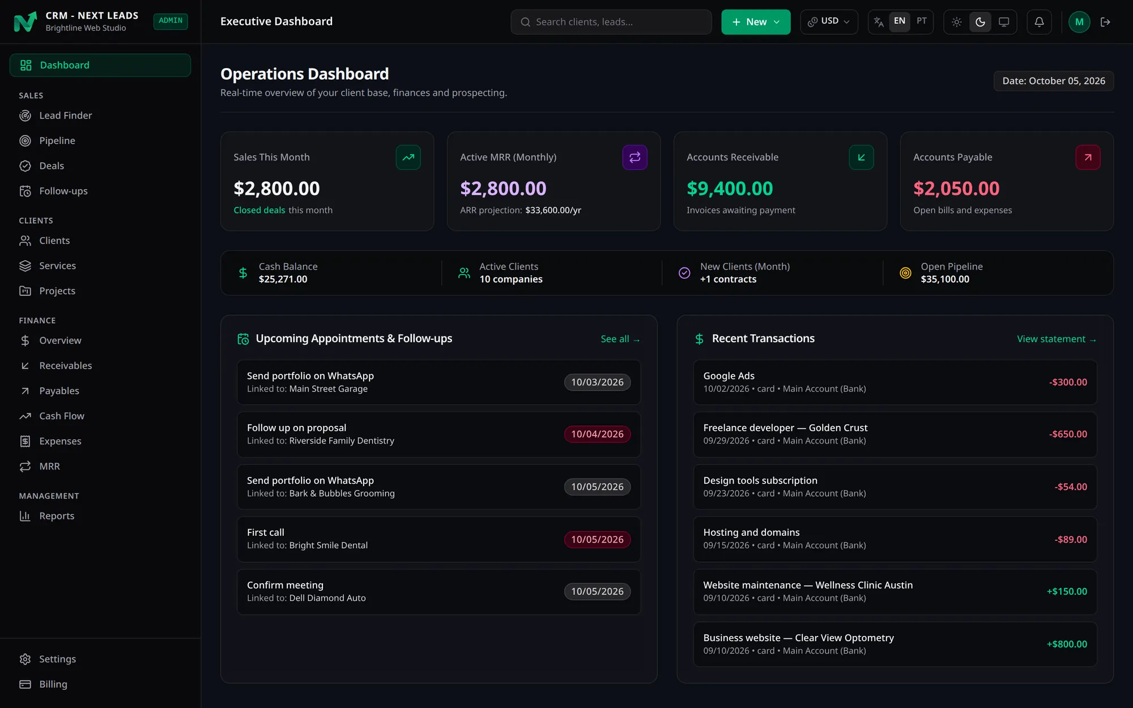
Task: Click the Accounts Receivable arrow icon
Action: [861, 157]
